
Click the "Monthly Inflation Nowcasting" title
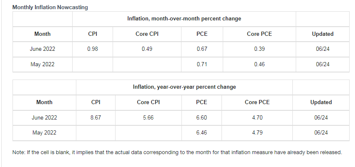point(50,7)
